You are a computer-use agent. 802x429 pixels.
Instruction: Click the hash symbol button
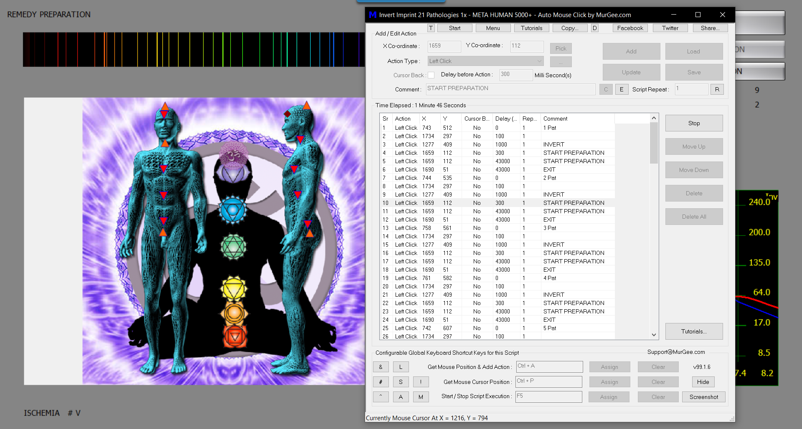(381, 382)
